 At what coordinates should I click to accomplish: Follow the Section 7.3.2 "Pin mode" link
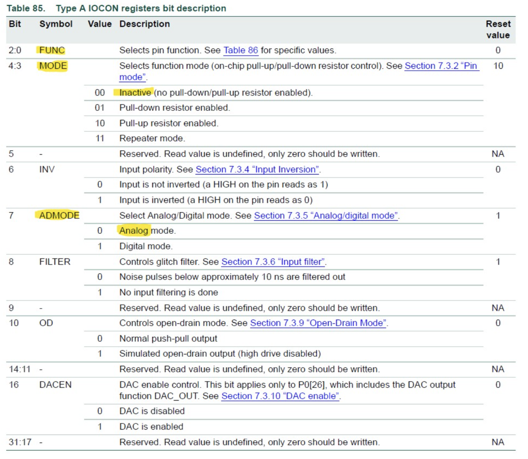click(441, 66)
